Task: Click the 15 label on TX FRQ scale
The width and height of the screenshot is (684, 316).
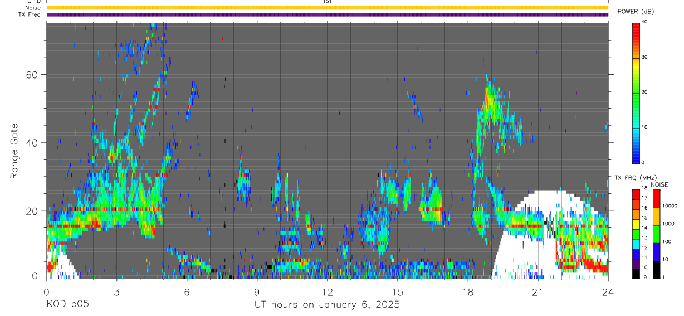Action: 645,217
